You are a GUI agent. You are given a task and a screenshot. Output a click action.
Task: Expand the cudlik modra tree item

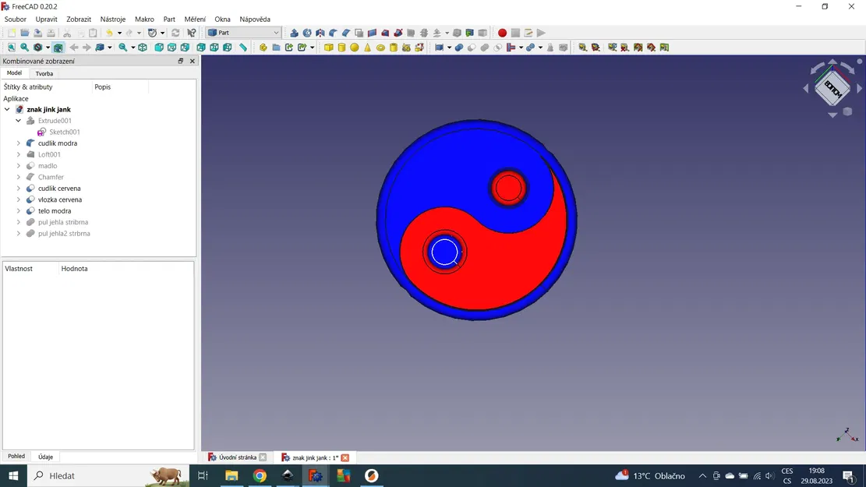pyautogui.click(x=19, y=143)
